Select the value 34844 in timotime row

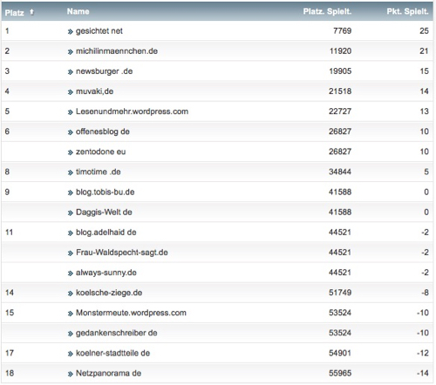(x=340, y=172)
